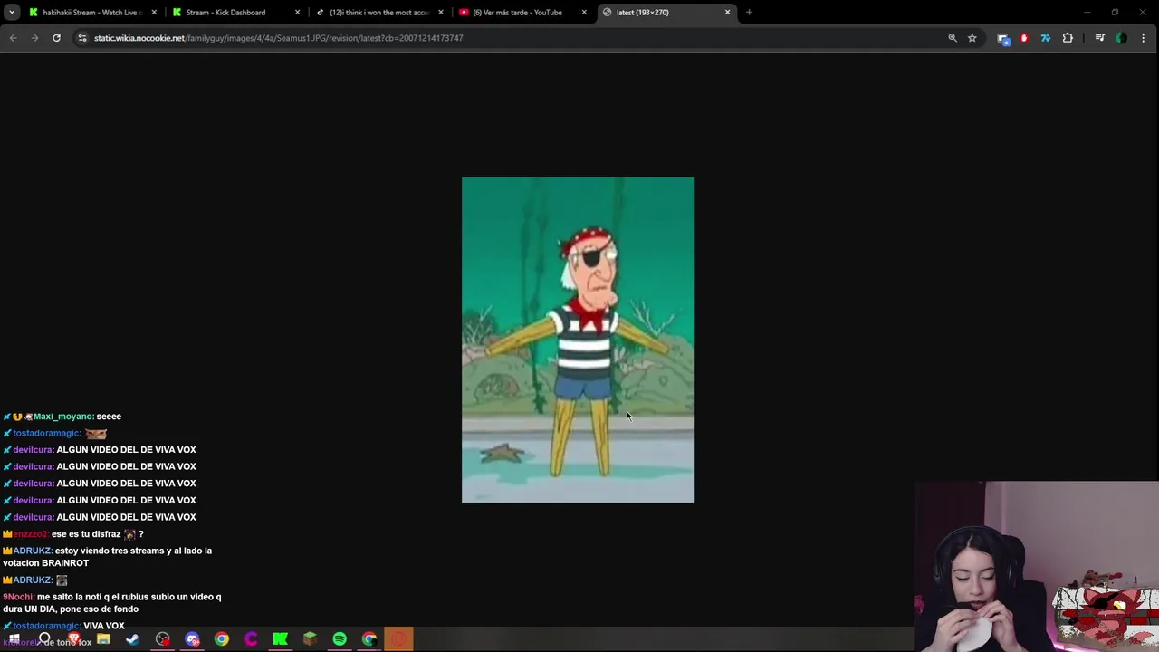1159x652 pixels.
Task: Click chat username Maxi_moyano
Action: point(62,417)
